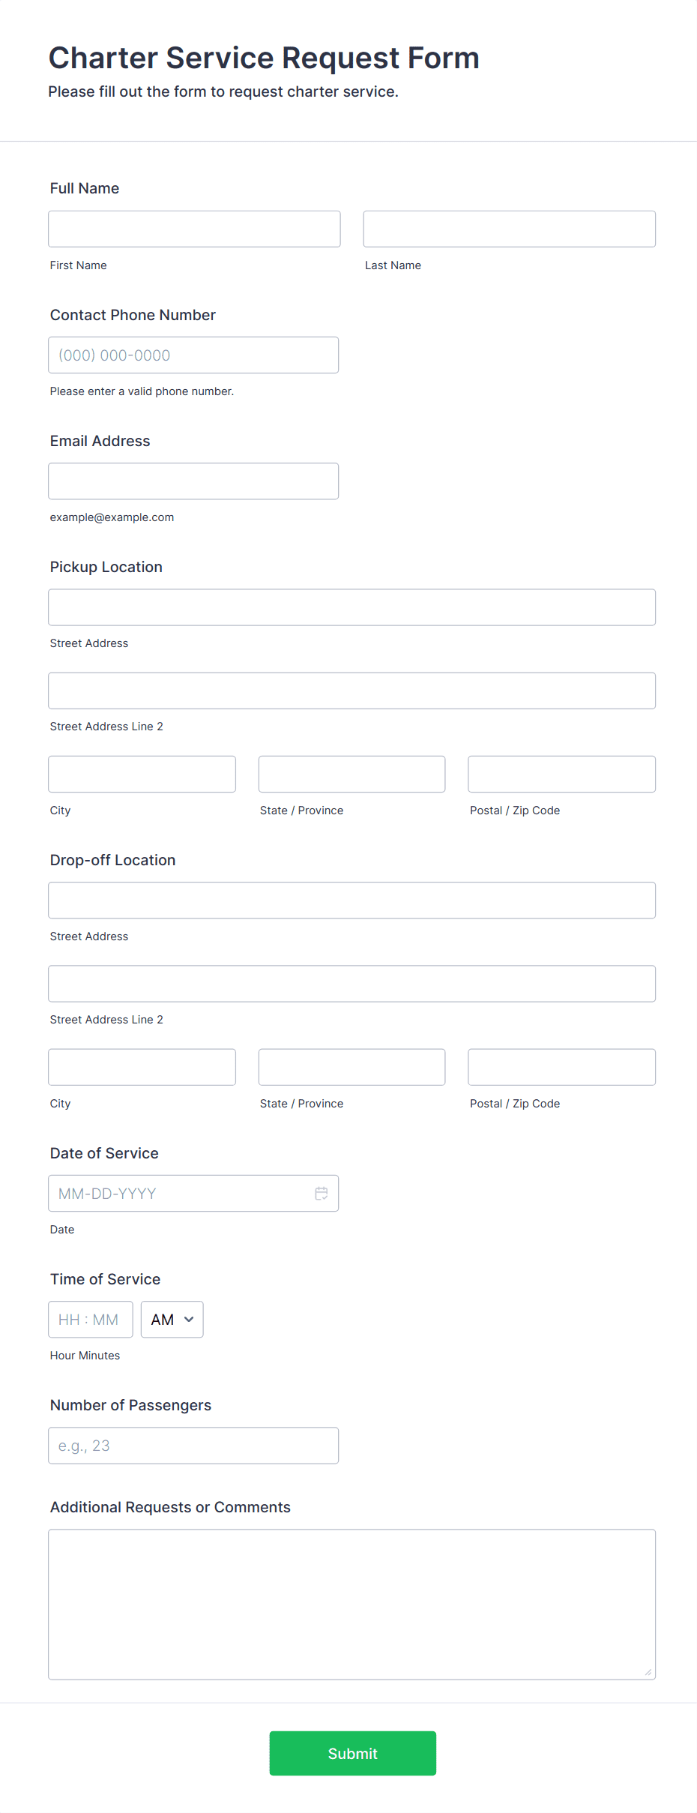Image resolution: width=697 pixels, height=1813 pixels.
Task: Select Pickup Location Street Address Line 2
Action: [x=351, y=691]
